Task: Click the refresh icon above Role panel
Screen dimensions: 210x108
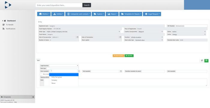Action: click(202, 61)
